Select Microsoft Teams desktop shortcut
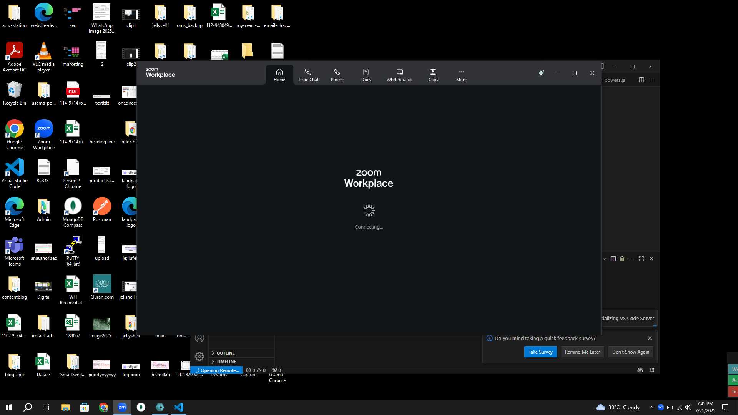The height and width of the screenshot is (415, 738). click(x=15, y=251)
